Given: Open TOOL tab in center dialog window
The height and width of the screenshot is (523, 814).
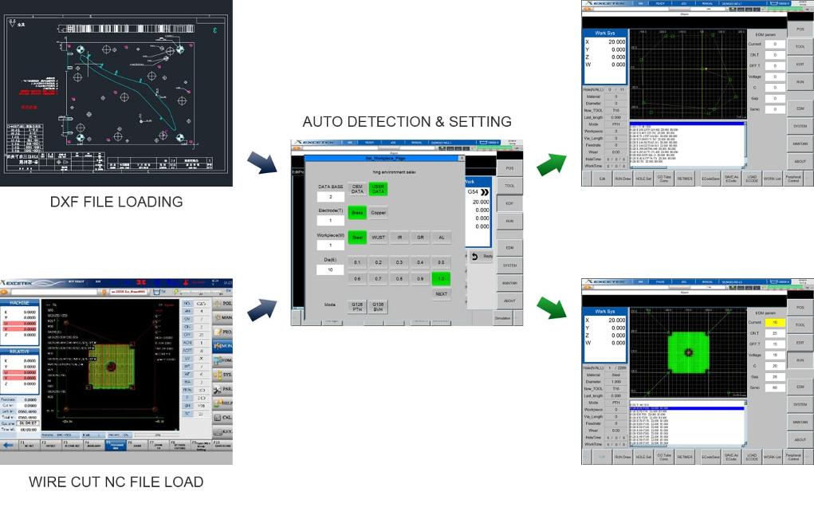Looking at the screenshot, I should 509,186.
